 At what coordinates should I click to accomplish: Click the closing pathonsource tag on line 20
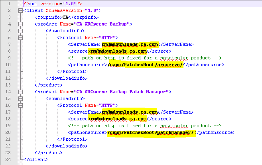pyautogui.click(x=215, y=133)
